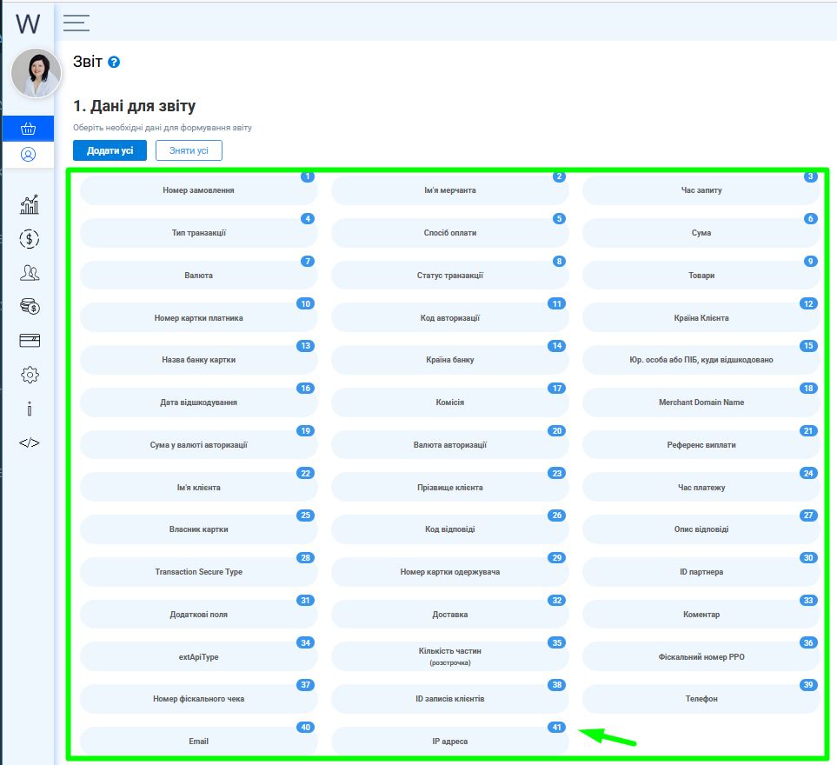This screenshot has width=837, height=765.
Task: Select the Номер картки платника field
Action: click(198, 317)
